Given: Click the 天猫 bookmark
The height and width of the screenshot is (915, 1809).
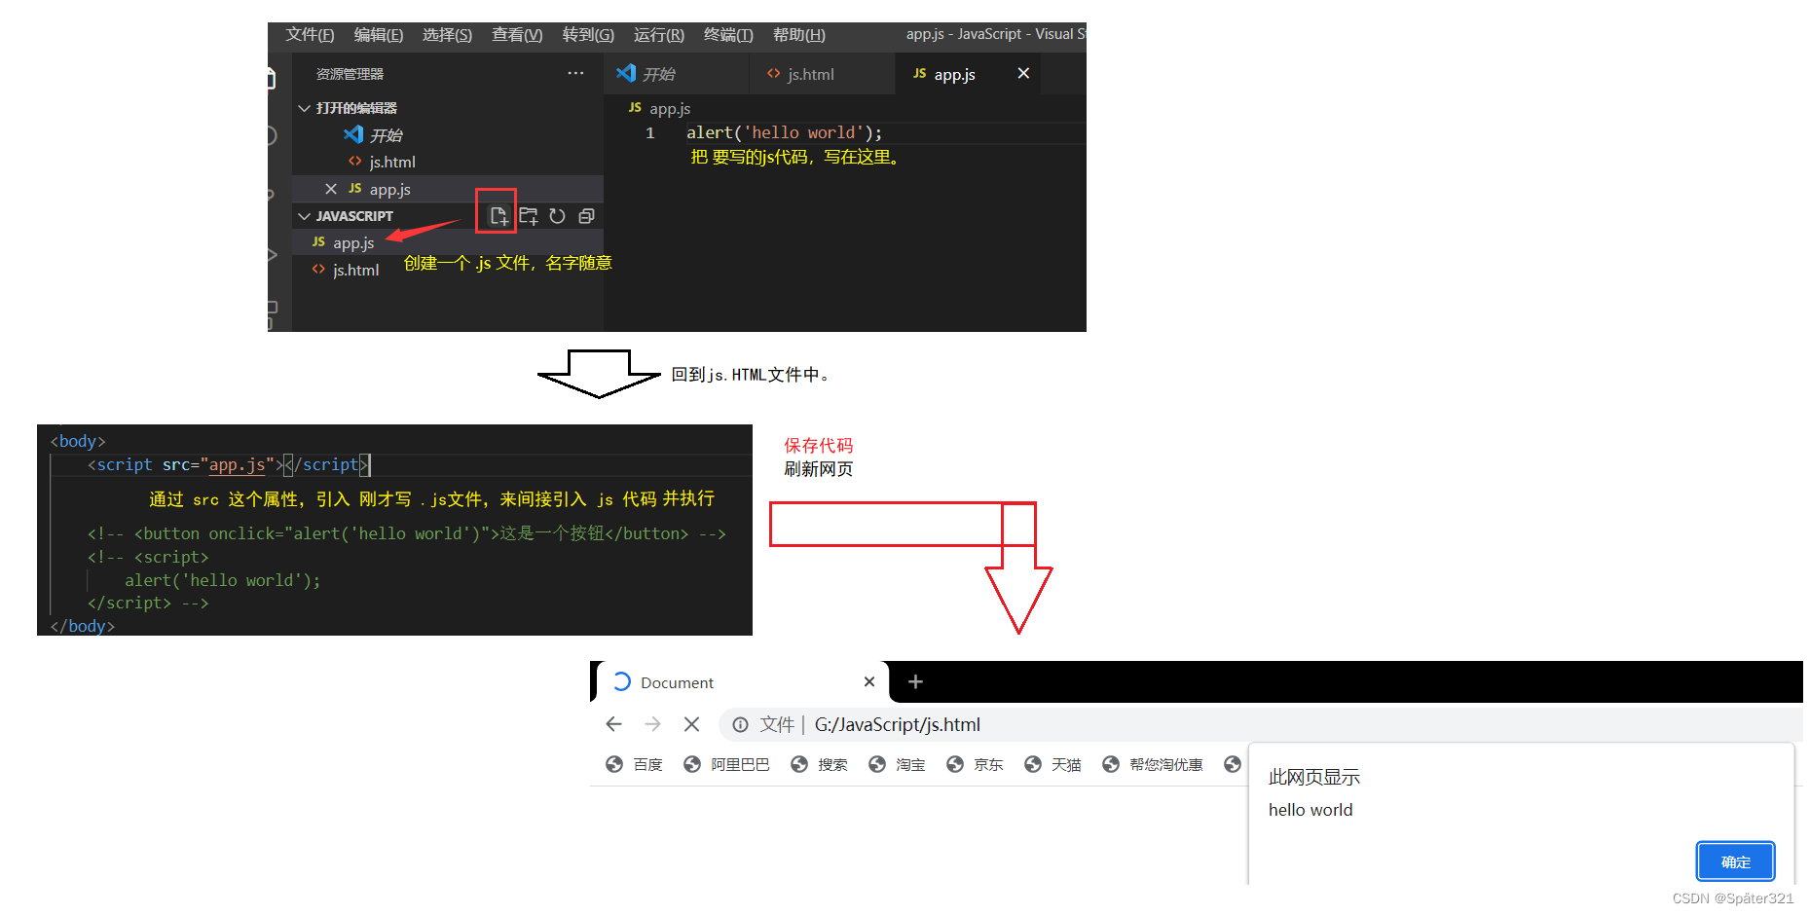Looking at the screenshot, I should pyautogui.click(x=1052, y=764).
